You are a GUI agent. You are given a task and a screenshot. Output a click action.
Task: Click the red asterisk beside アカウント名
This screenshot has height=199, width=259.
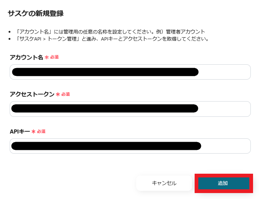(x=47, y=58)
